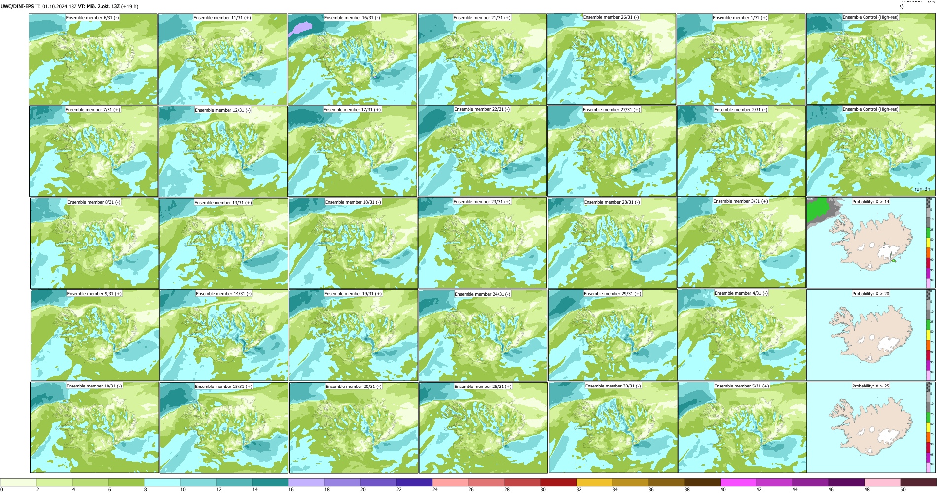Select the Ensemble member 1/31 (+) panel
Screen dimensions: 937x493
(x=741, y=59)
